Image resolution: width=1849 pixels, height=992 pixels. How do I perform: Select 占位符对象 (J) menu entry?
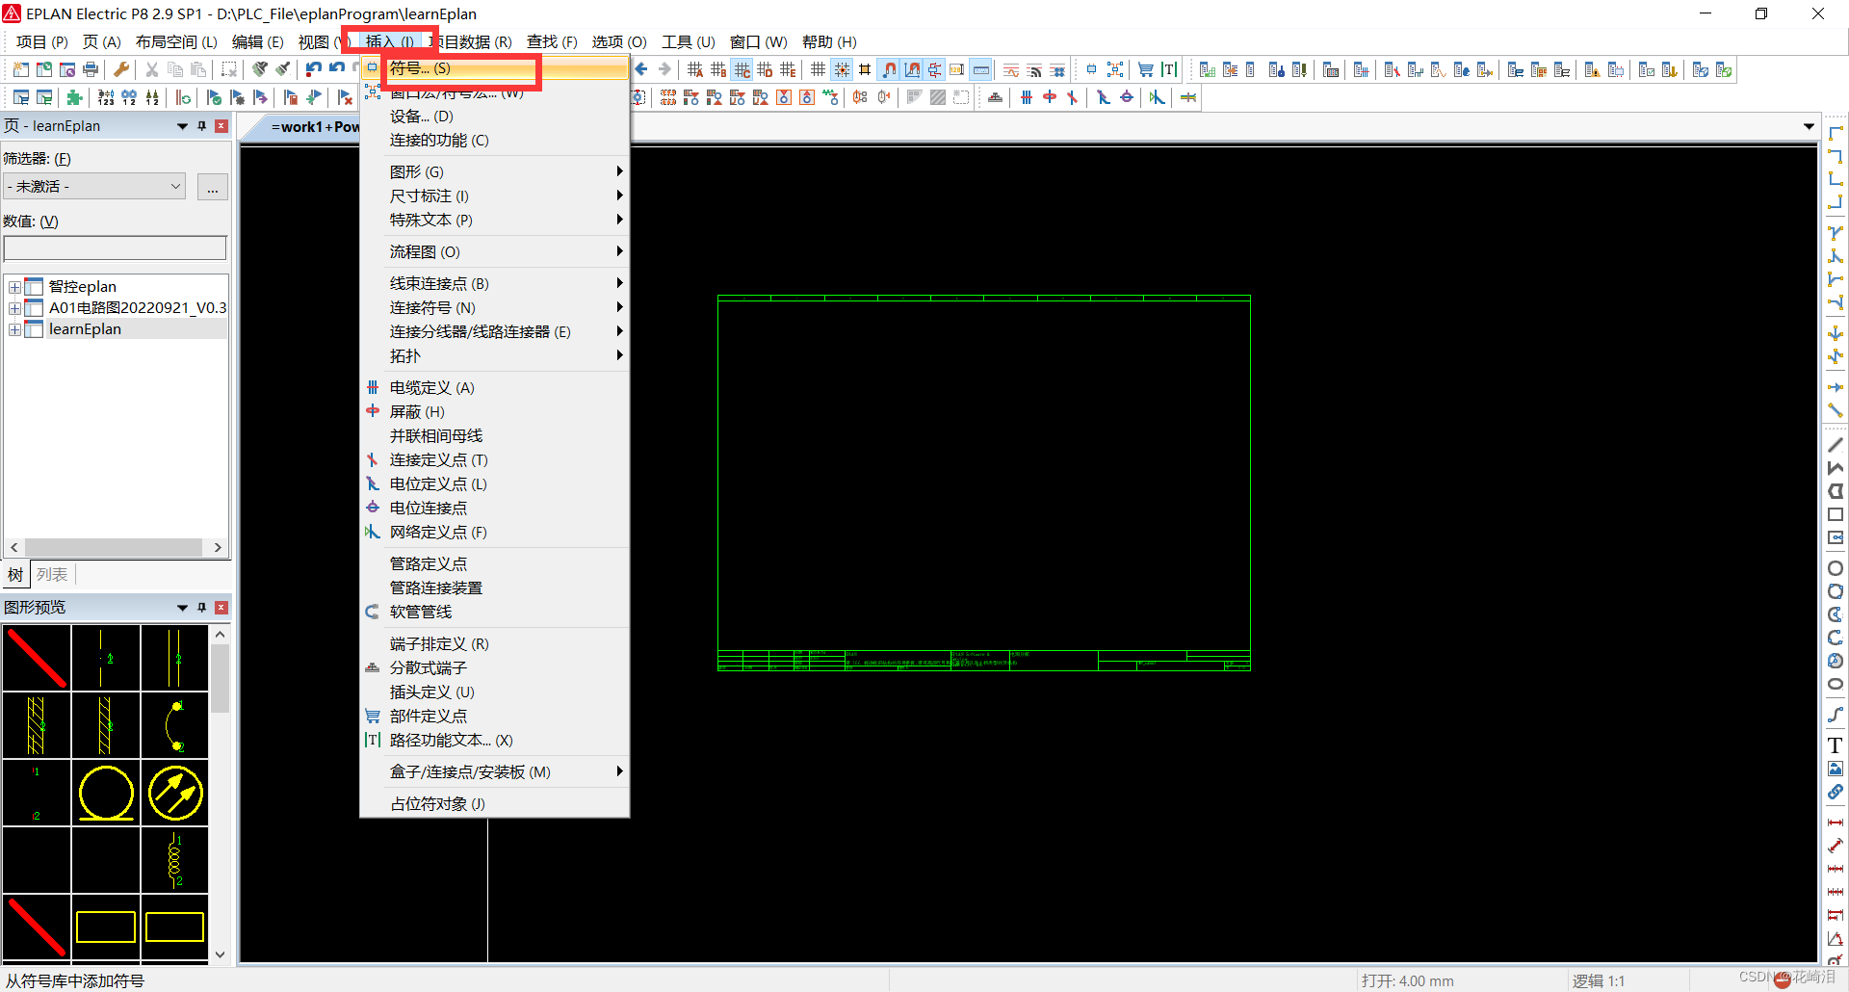494,803
